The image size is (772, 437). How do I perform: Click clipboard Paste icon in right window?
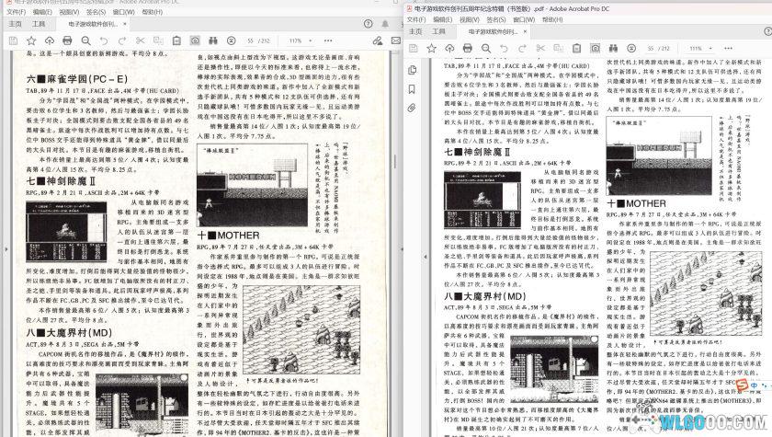(x=577, y=48)
